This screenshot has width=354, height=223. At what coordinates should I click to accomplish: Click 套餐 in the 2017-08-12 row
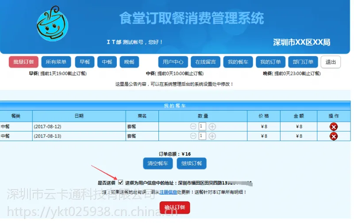[131, 127]
